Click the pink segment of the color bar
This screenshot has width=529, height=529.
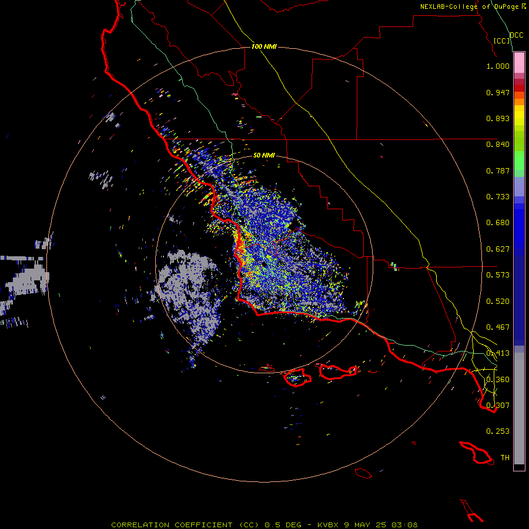[519, 63]
